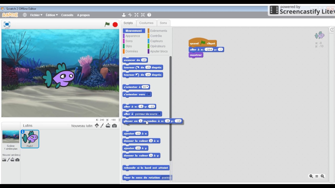Image resolution: width=335 pixels, height=188 pixels.
Task: Paint a new backdrop
Action: [8, 160]
